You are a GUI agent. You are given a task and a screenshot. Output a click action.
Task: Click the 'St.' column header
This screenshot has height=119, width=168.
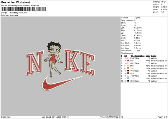pos(132,56)
